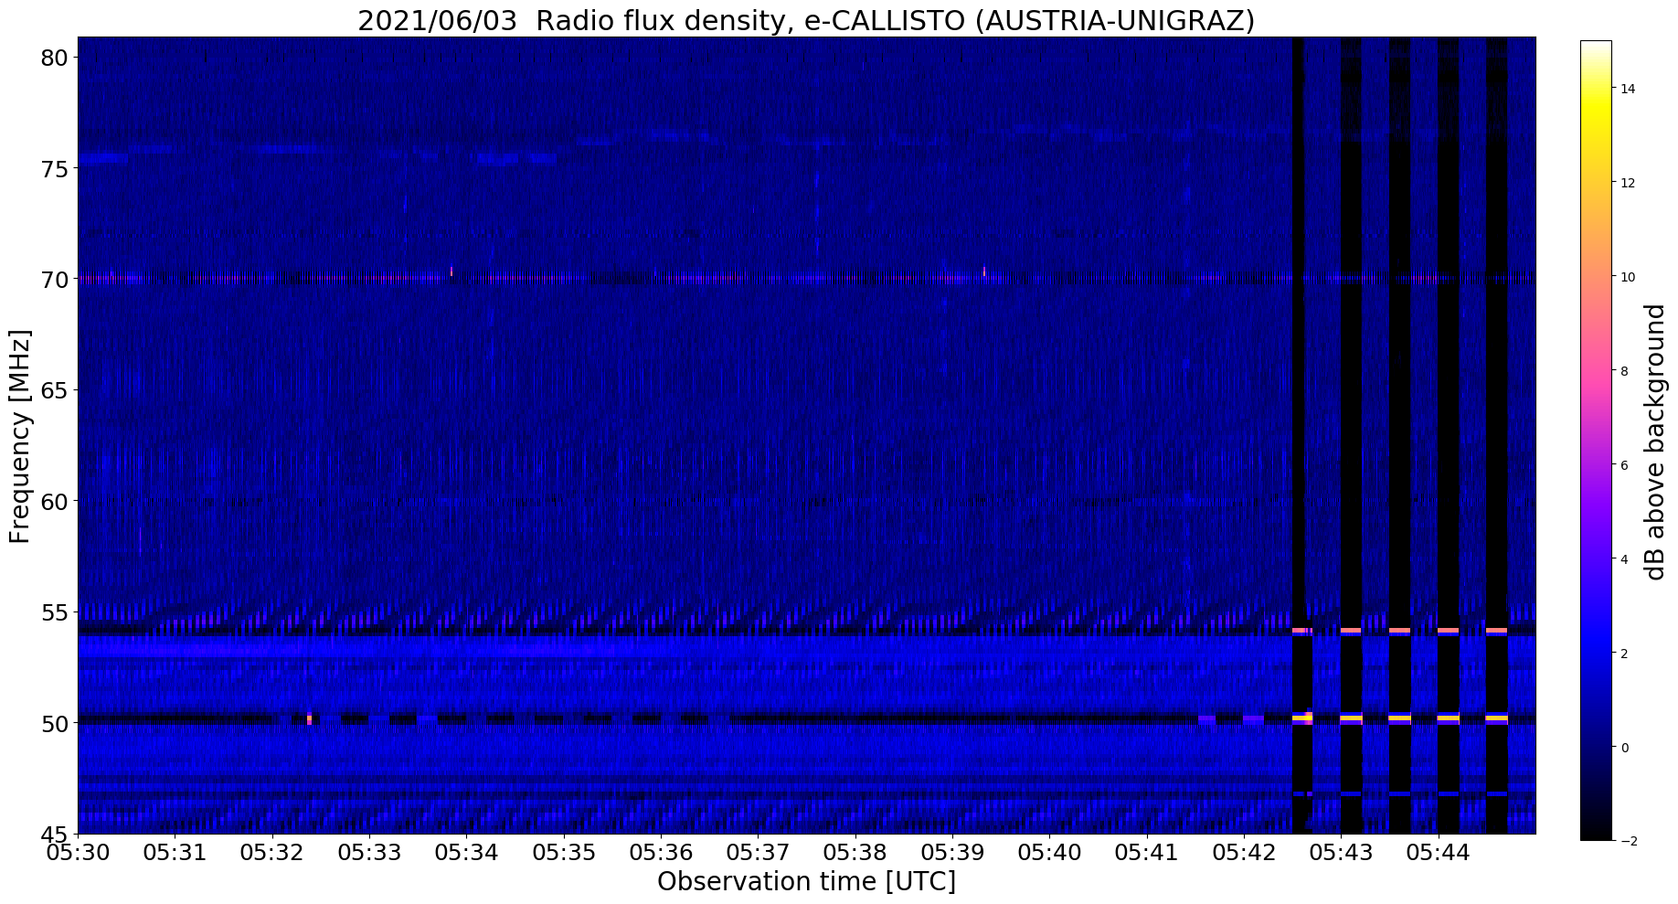Click the colorbar tick label 6
The height and width of the screenshot is (904, 1678).
point(1624,465)
